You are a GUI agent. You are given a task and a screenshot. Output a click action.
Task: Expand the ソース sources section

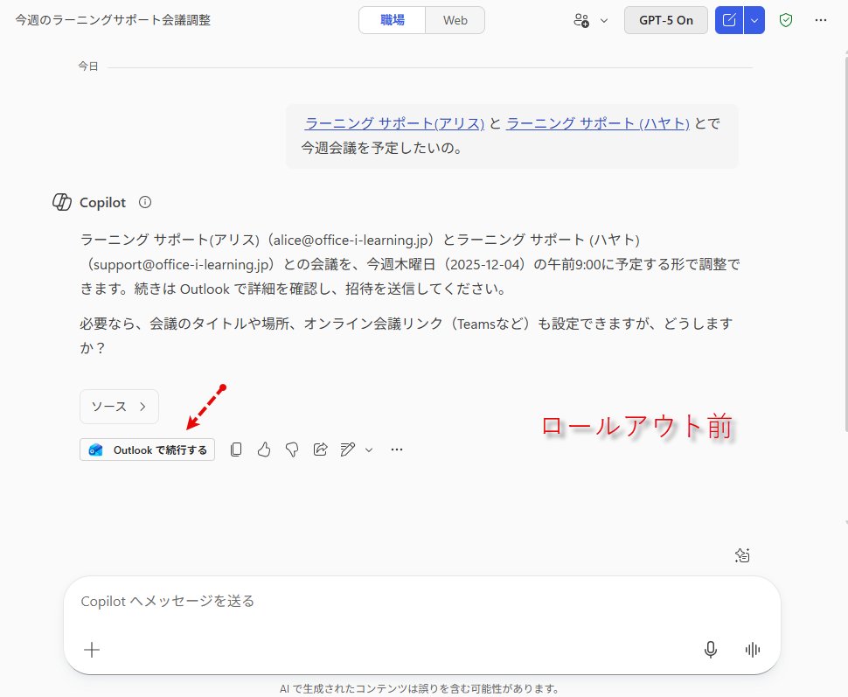(119, 407)
